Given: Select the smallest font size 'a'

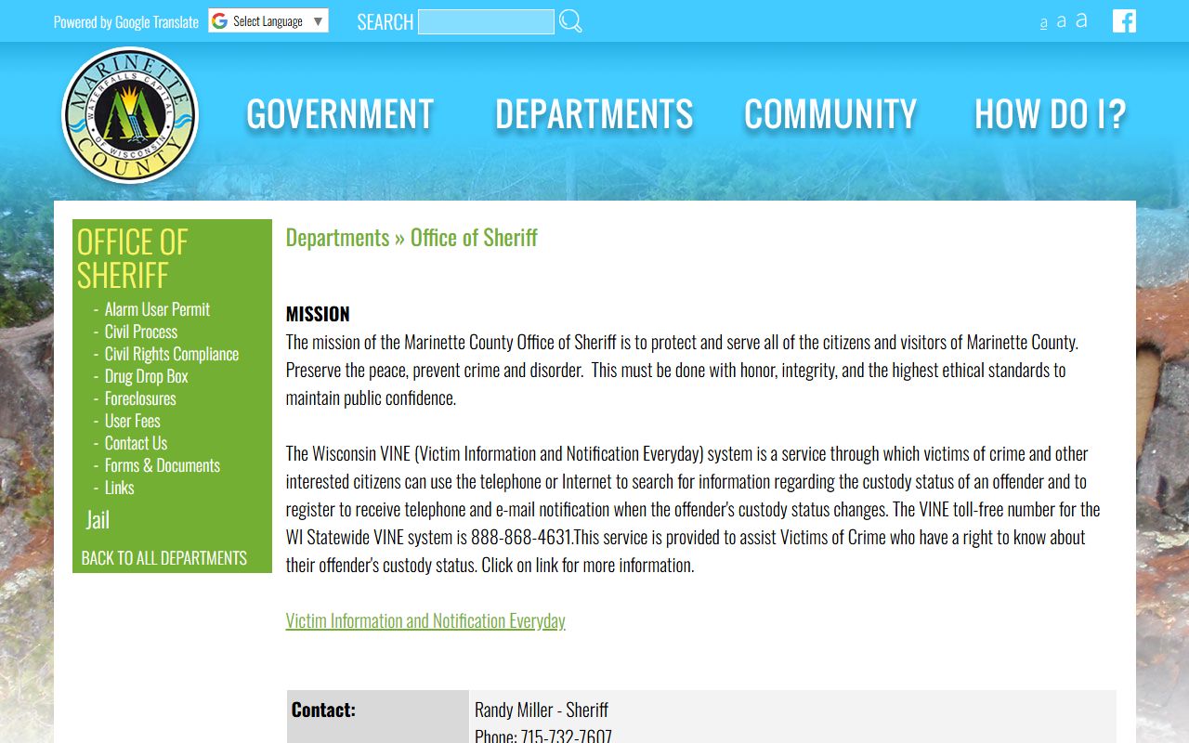Looking at the screenshot, I should click(x=1043, y=23).
